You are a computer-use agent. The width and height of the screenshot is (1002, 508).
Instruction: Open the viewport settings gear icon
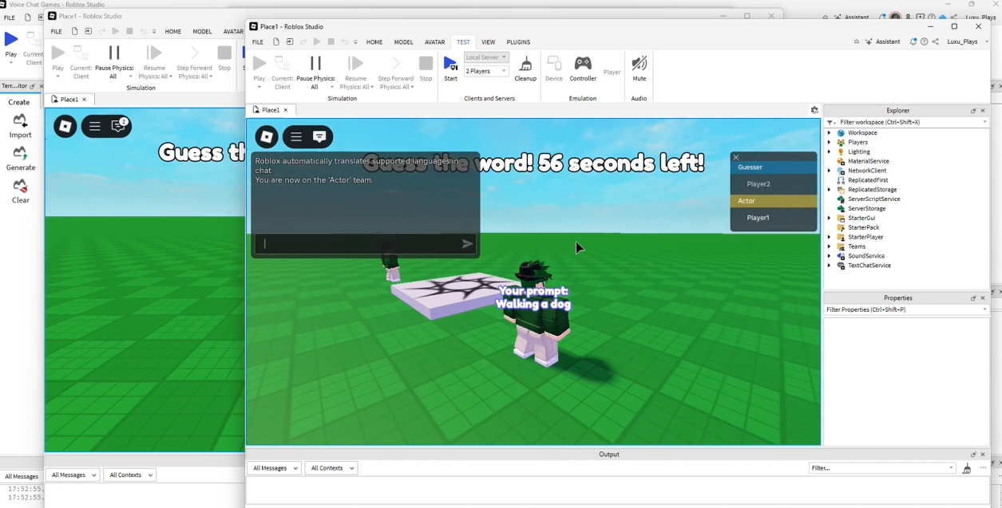(814, 110)
